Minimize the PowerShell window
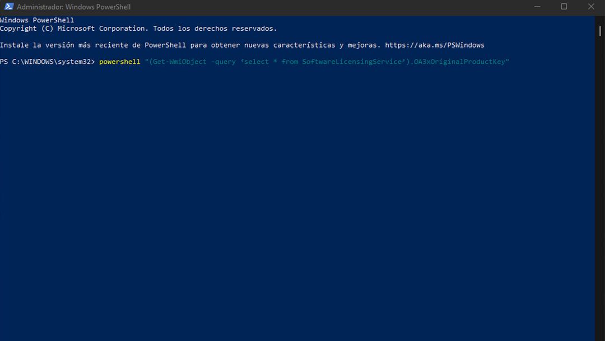The image size is (605, 341). pyautogui.click(x=537, y=6)
